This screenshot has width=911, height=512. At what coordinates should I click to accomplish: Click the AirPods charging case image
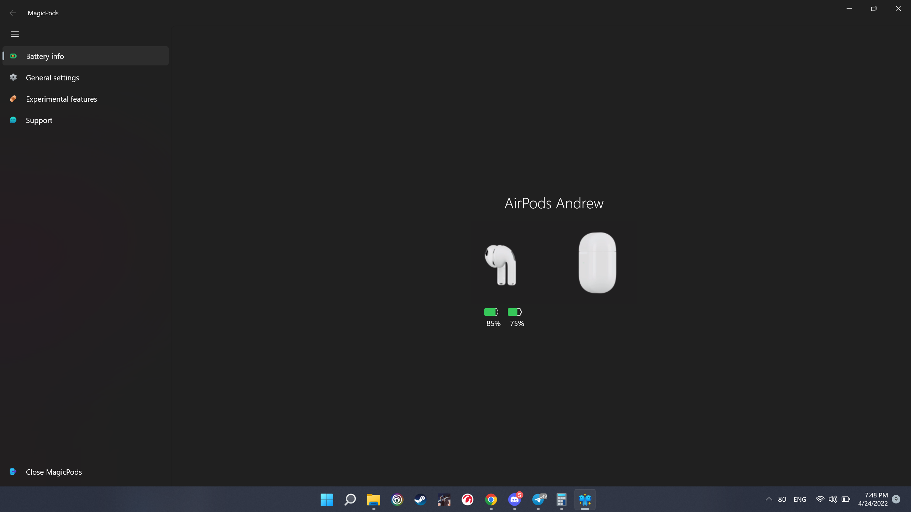tap(597, 262)
